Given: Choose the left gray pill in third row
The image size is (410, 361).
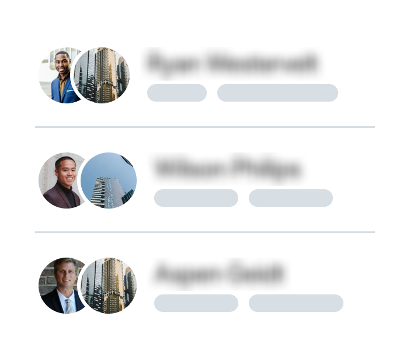Looking at the screenshot, I should click(x=196, y=303).
